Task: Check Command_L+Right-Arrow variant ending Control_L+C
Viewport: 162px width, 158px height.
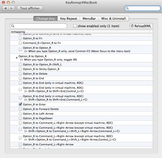Action: (20, 138)
